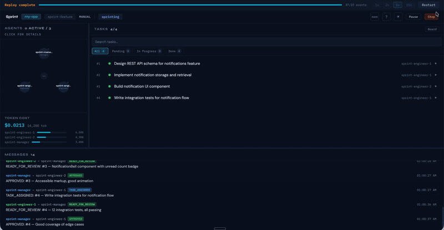Filter tasks by Pending
The width and height of the screenshot is (444, 230).
121,51
